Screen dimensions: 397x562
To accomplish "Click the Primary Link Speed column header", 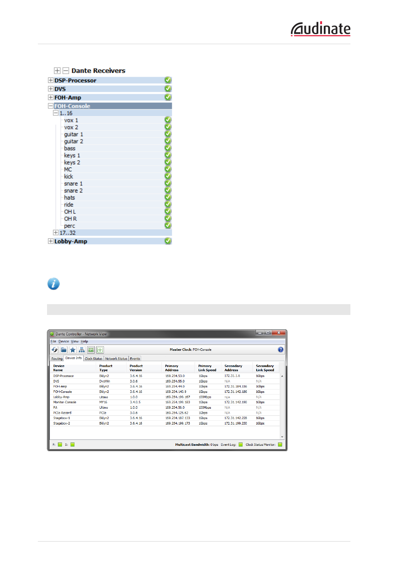I will click(207, 368).
